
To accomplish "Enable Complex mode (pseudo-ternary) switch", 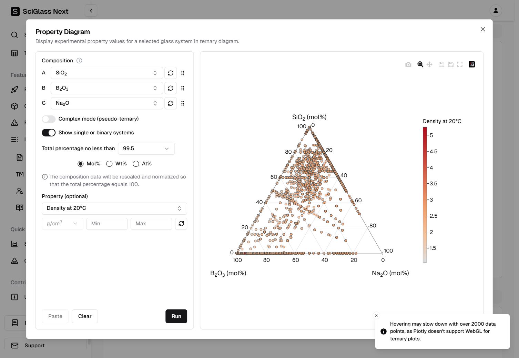I will pos(49,119).
